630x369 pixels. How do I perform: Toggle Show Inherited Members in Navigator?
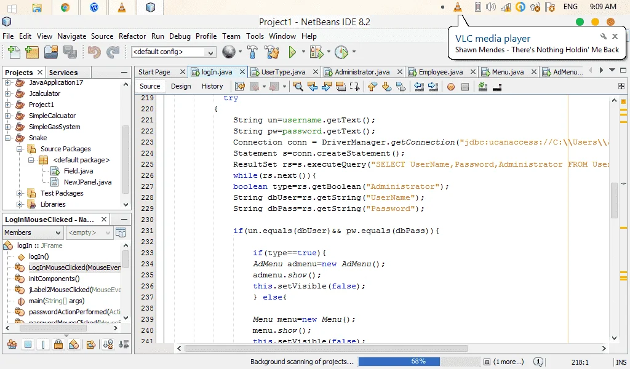[12, 344]
